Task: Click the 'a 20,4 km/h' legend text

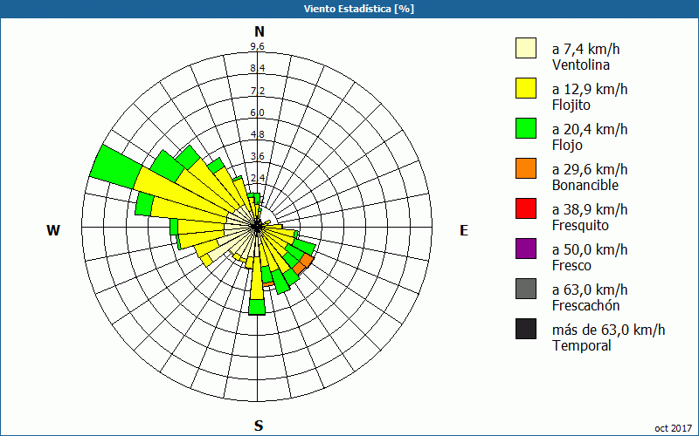Action: pos(589,129)
